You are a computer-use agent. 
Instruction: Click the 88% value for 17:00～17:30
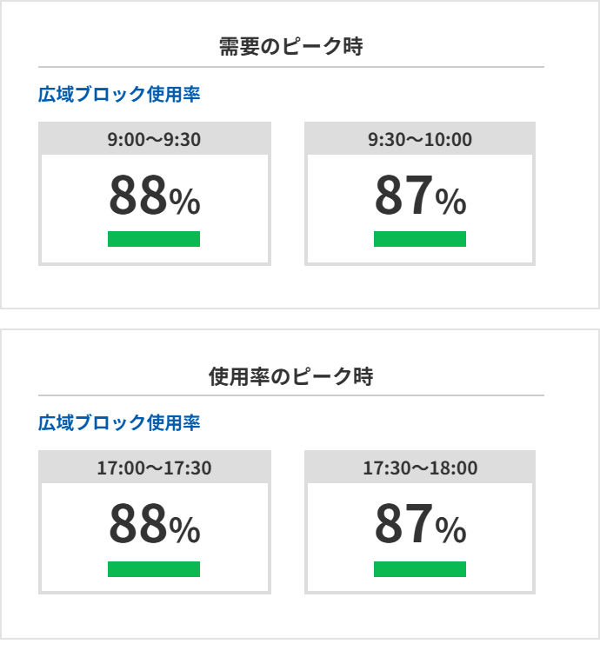[154, 523]
